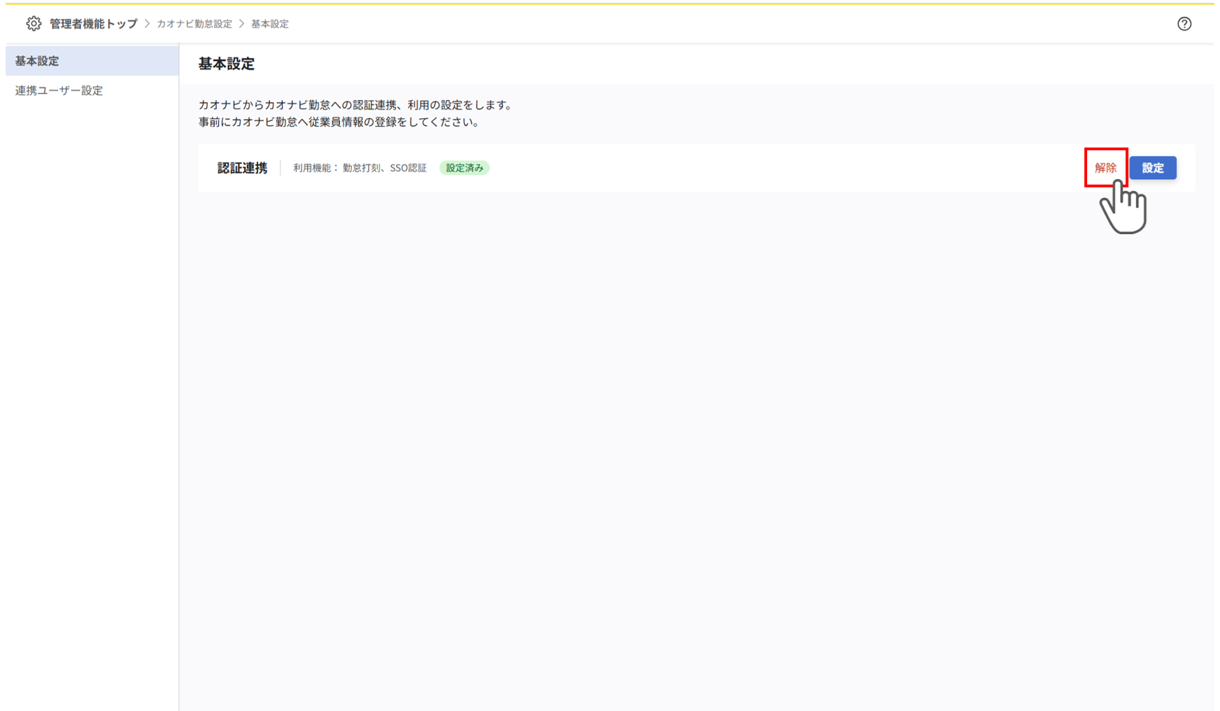This screenshot has width=1220, height=711.
Task: Click the 基本設定 breadcrumb item
Action: click(x=270, y=23)
